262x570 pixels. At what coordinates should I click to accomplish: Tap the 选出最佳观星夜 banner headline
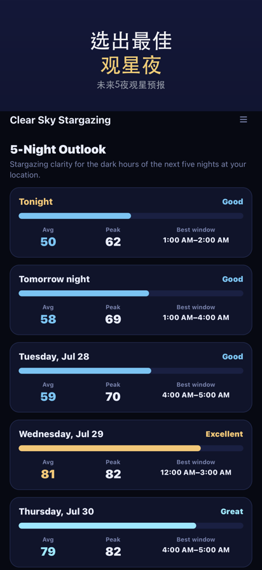pyautogui.click(x=131, y=53)
